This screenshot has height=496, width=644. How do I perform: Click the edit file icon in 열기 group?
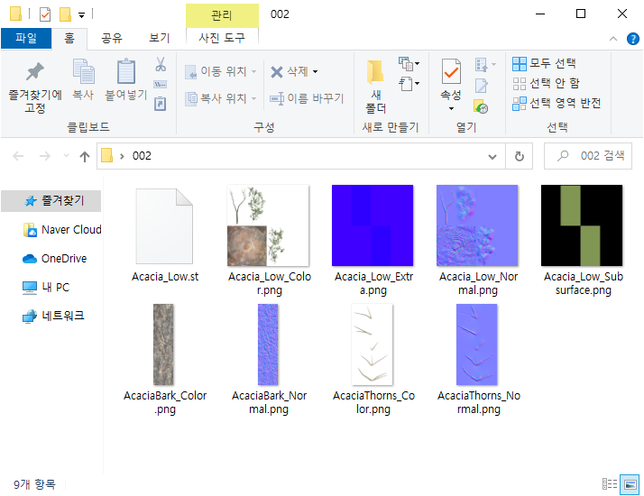[x=481, y=86]
